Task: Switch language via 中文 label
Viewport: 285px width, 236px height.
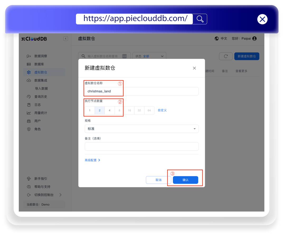Action: click(224, 38)
